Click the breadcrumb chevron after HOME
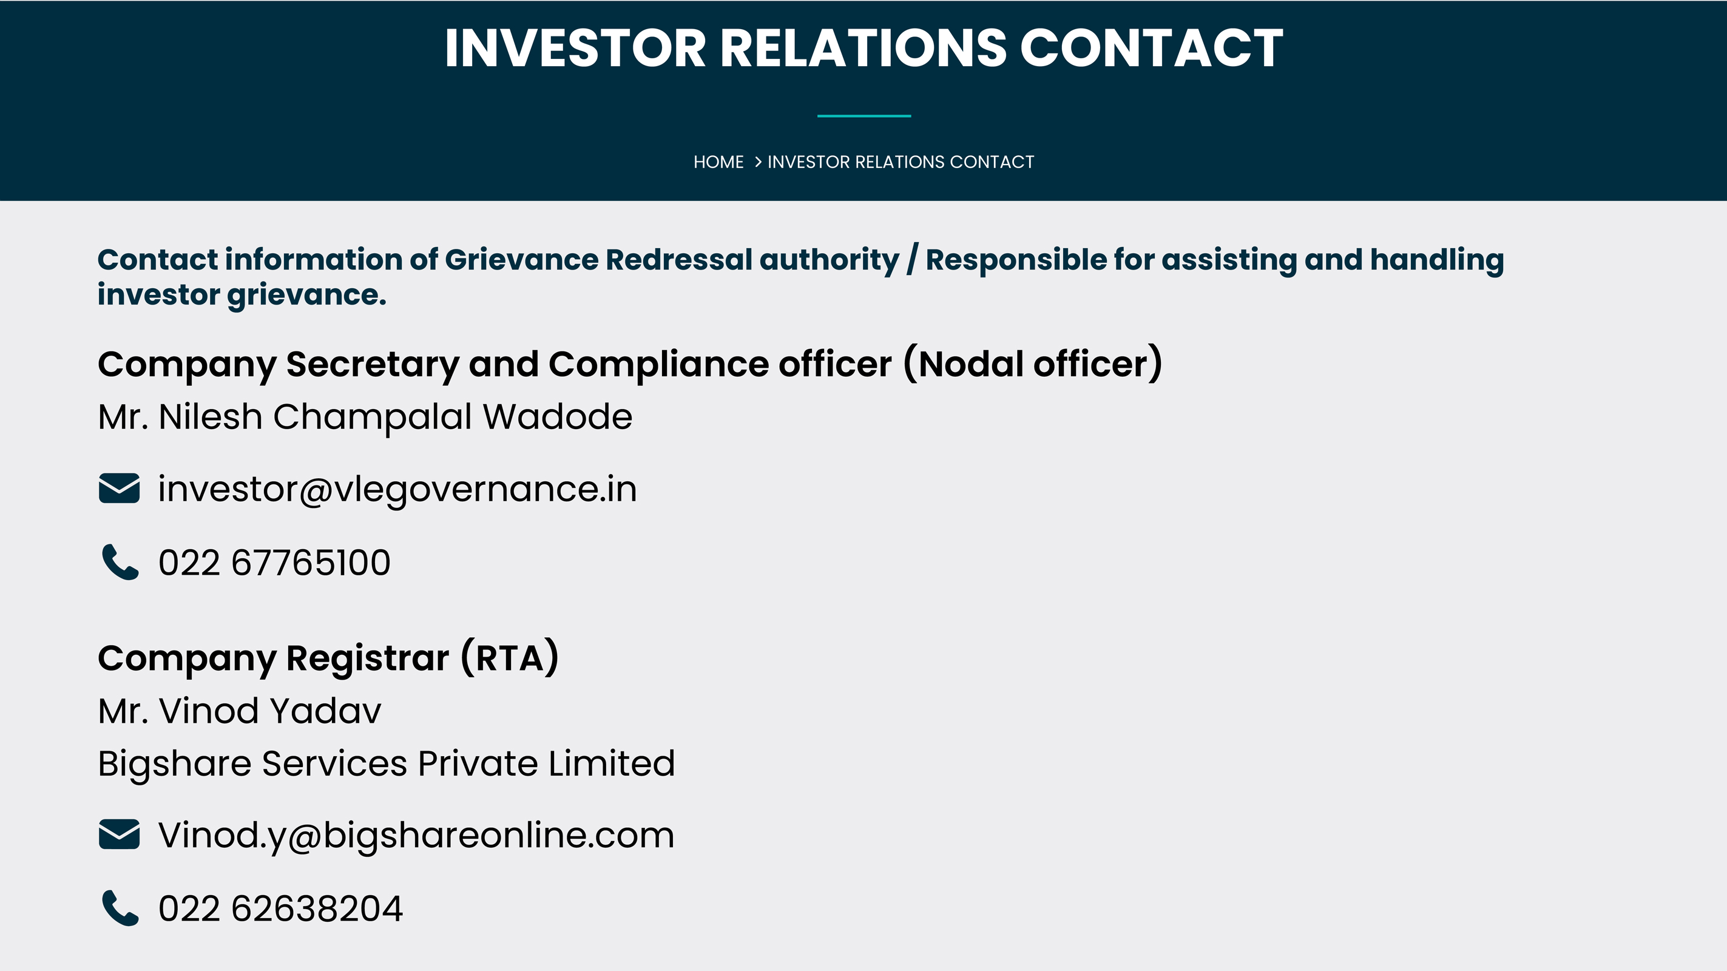The height and width of the screenshot is (971, 1727). (757, 161)
